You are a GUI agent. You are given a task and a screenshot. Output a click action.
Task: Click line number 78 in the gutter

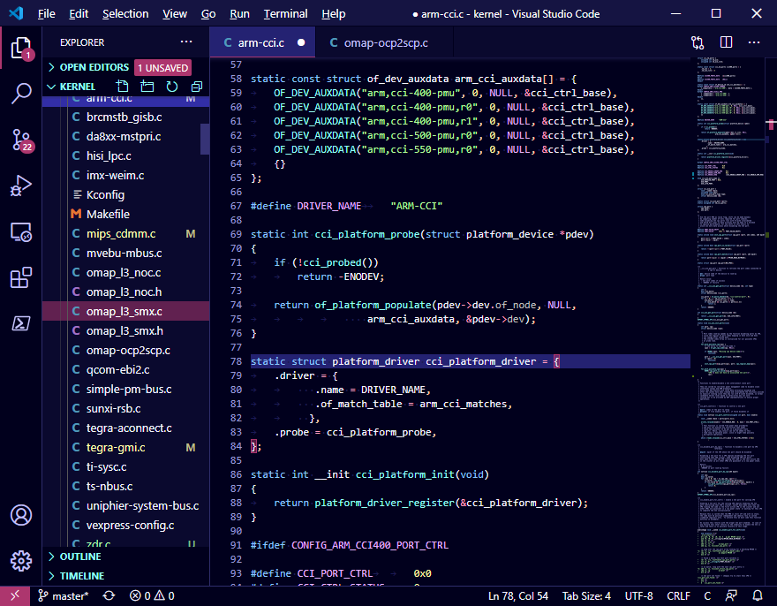tap(236, 361)
